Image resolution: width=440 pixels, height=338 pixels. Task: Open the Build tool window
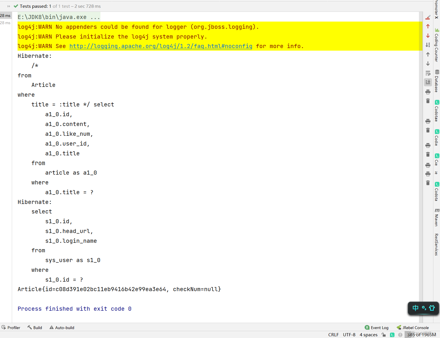(35, 328)
